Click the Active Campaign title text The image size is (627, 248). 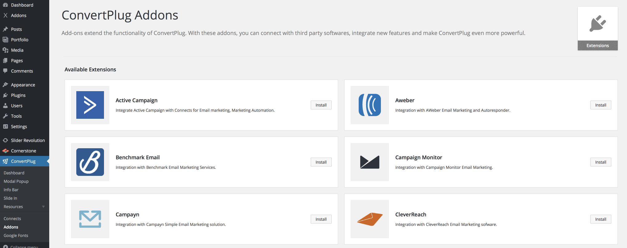tap(137, 100)
